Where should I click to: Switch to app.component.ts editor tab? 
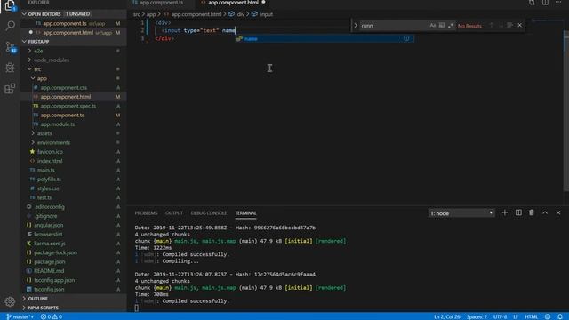point(162,3)
